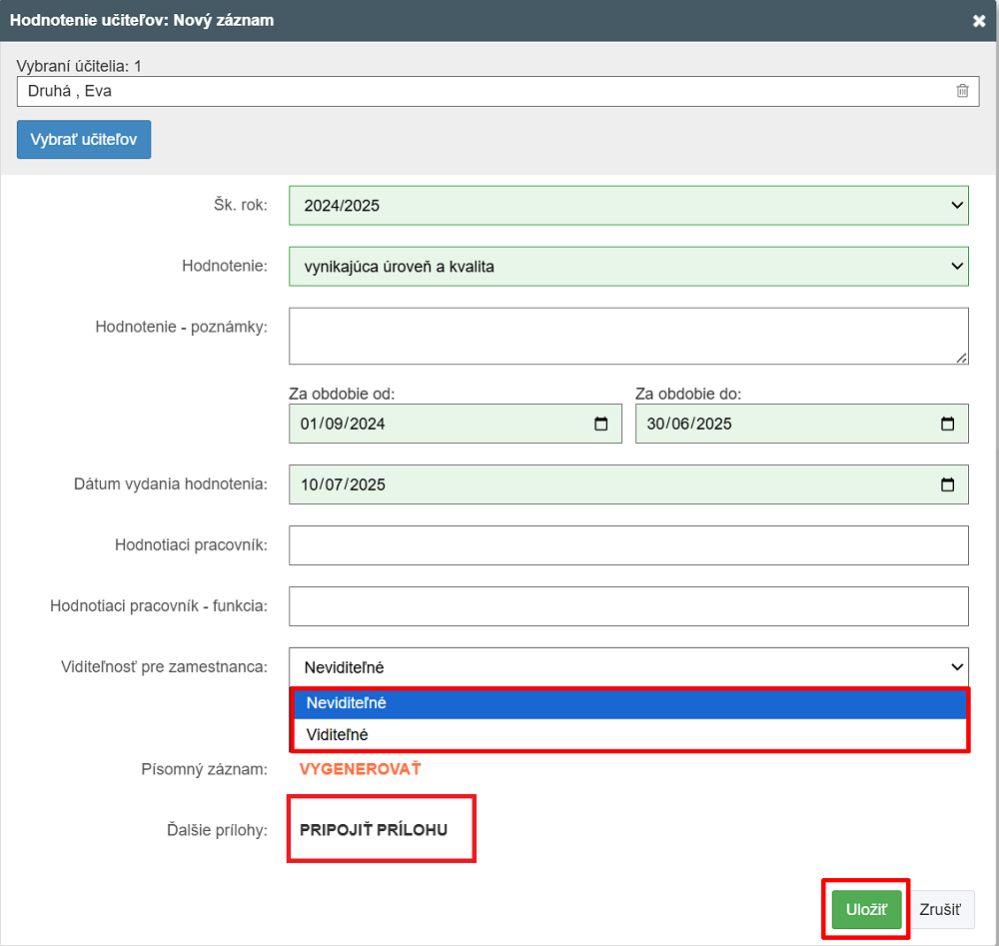Click the Hodnotiaci pracovník - funkcia field
Image resolution: width=999 pixels, height=946 pixels.
coord(628,606)
